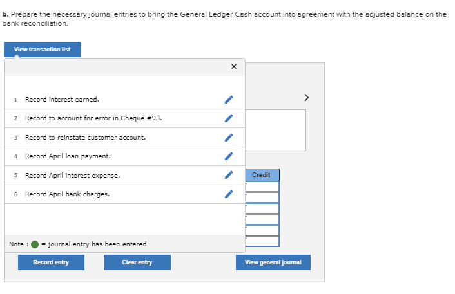Viewport: 455px width, 294px height.
Task: Click the last Credit input cell
Action: pos(262,241)
